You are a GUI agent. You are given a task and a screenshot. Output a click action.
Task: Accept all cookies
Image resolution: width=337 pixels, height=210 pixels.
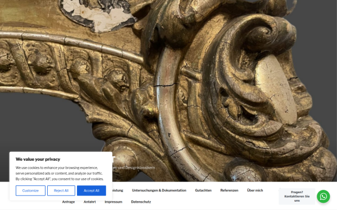click(x=92, y=190)
